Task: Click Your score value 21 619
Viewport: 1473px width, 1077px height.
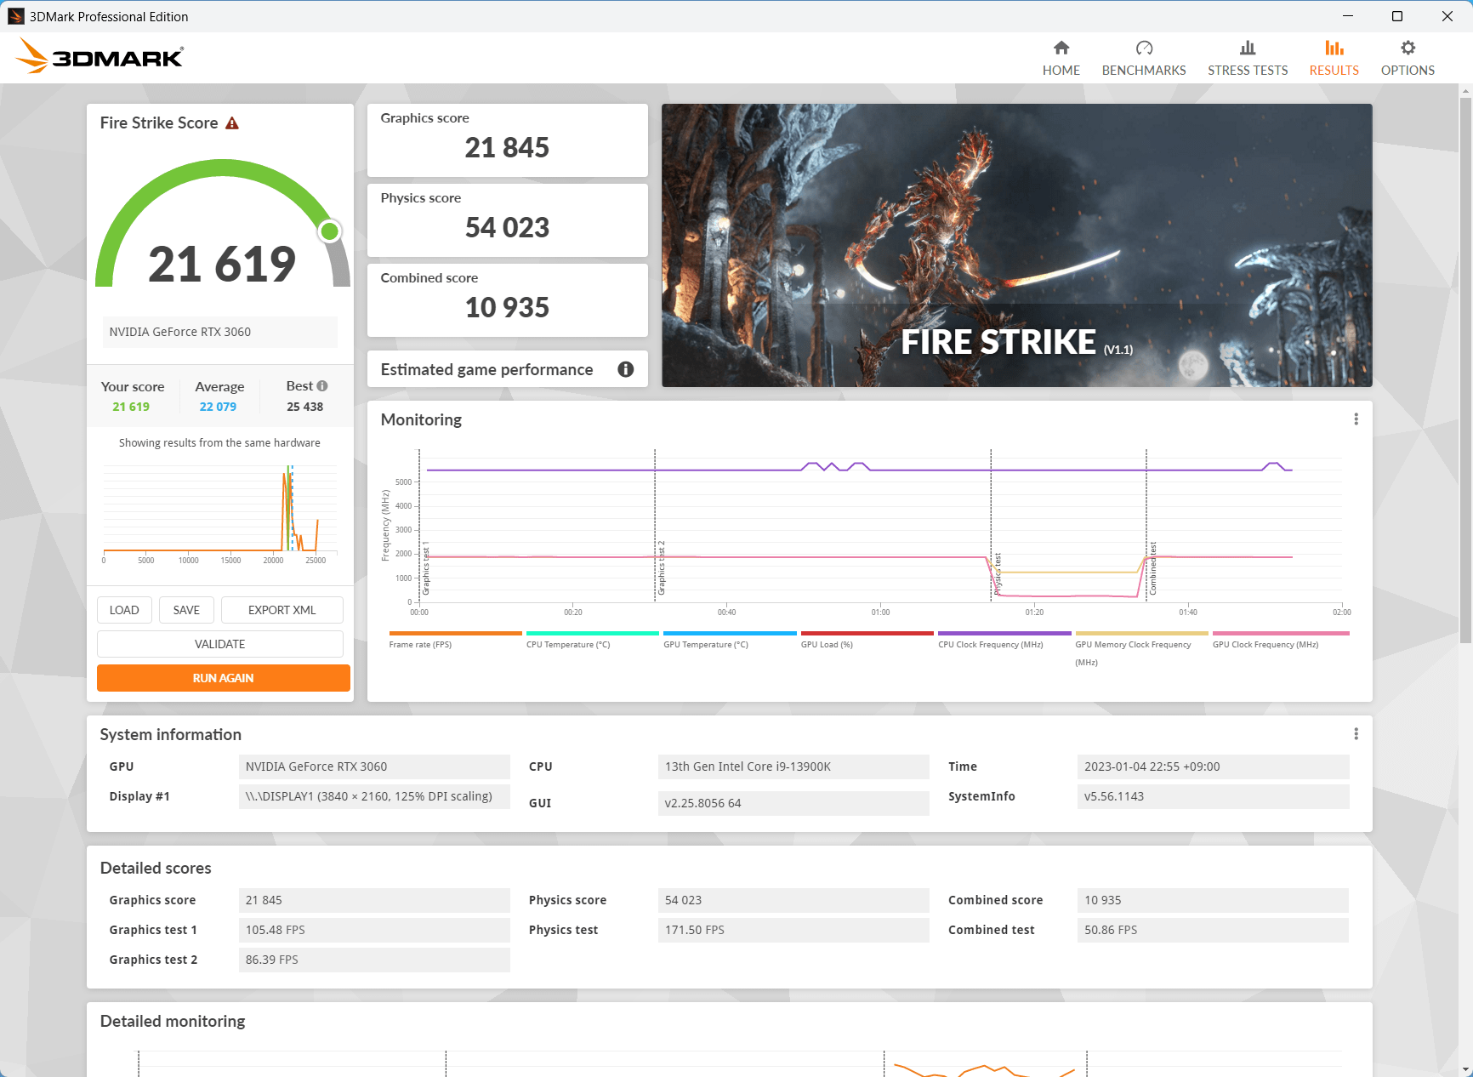Action: (x=131, y=407)
